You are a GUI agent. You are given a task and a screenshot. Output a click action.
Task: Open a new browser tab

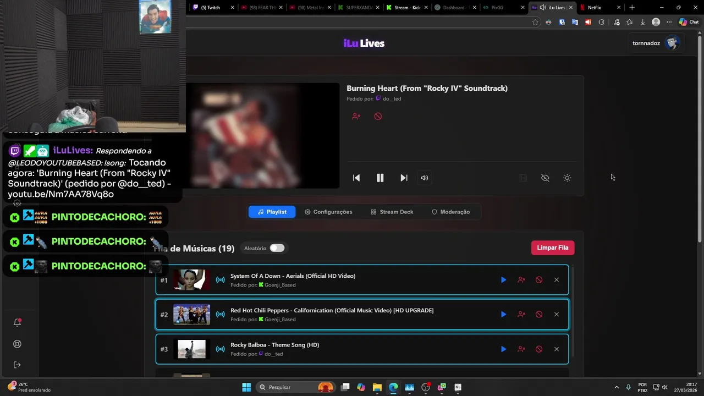[632, 8]
